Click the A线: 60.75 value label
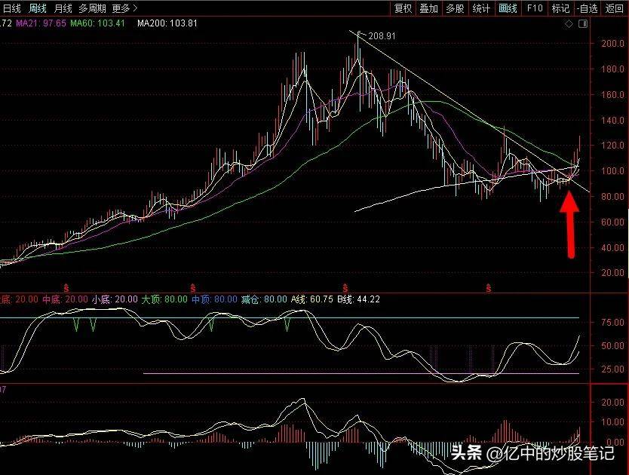This screenshot has height=475, width=629. [312, 299]
